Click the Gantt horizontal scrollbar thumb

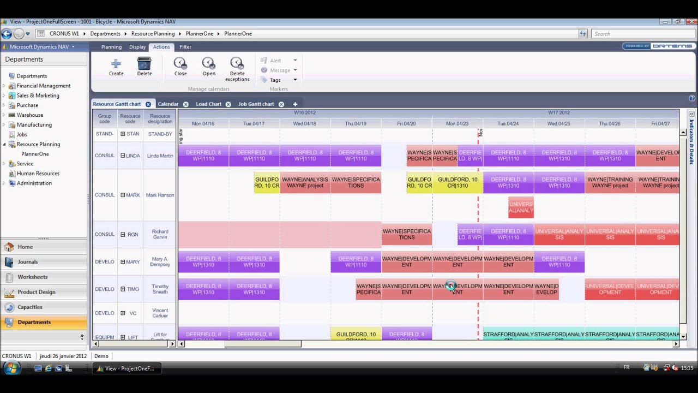[x=262, y=344]
